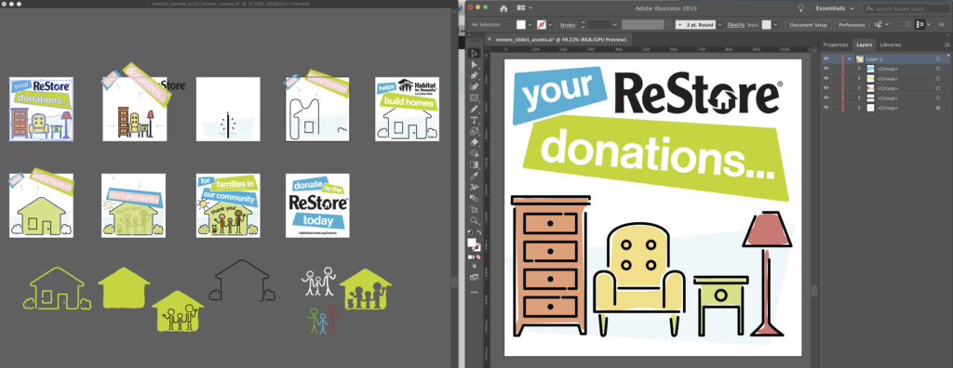Open the stroke weight dropdown
Image resolution: width=953 pixels, height=368 pixels.
click(x=615, y=24)
